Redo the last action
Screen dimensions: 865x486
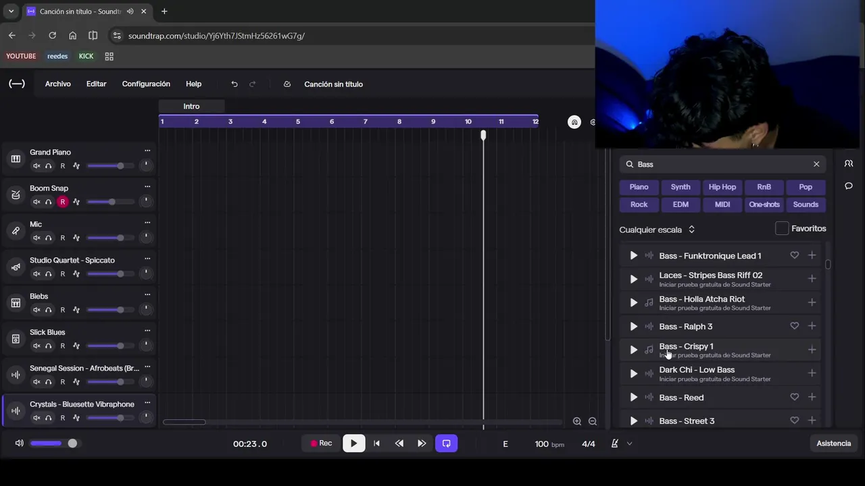[x=252, y=84]
